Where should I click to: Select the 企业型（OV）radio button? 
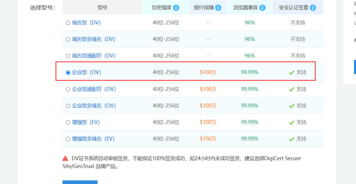[x=68, y=73]
